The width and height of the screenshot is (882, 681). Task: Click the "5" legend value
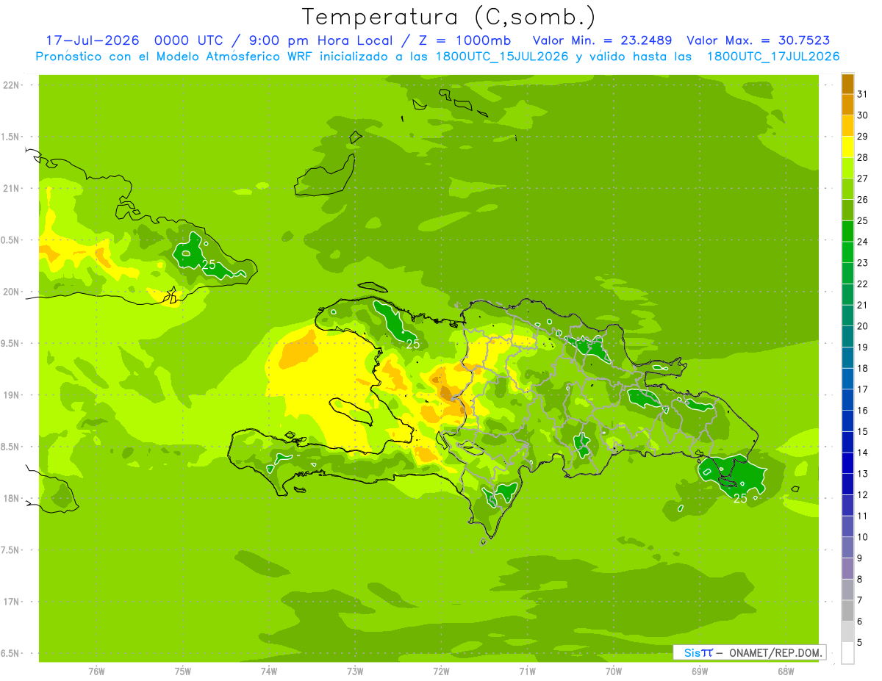pyautogui.click(x=859, y=643)
